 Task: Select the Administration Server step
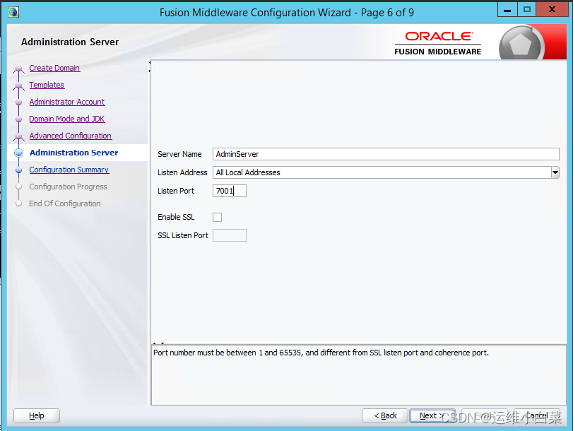[73, 153]
